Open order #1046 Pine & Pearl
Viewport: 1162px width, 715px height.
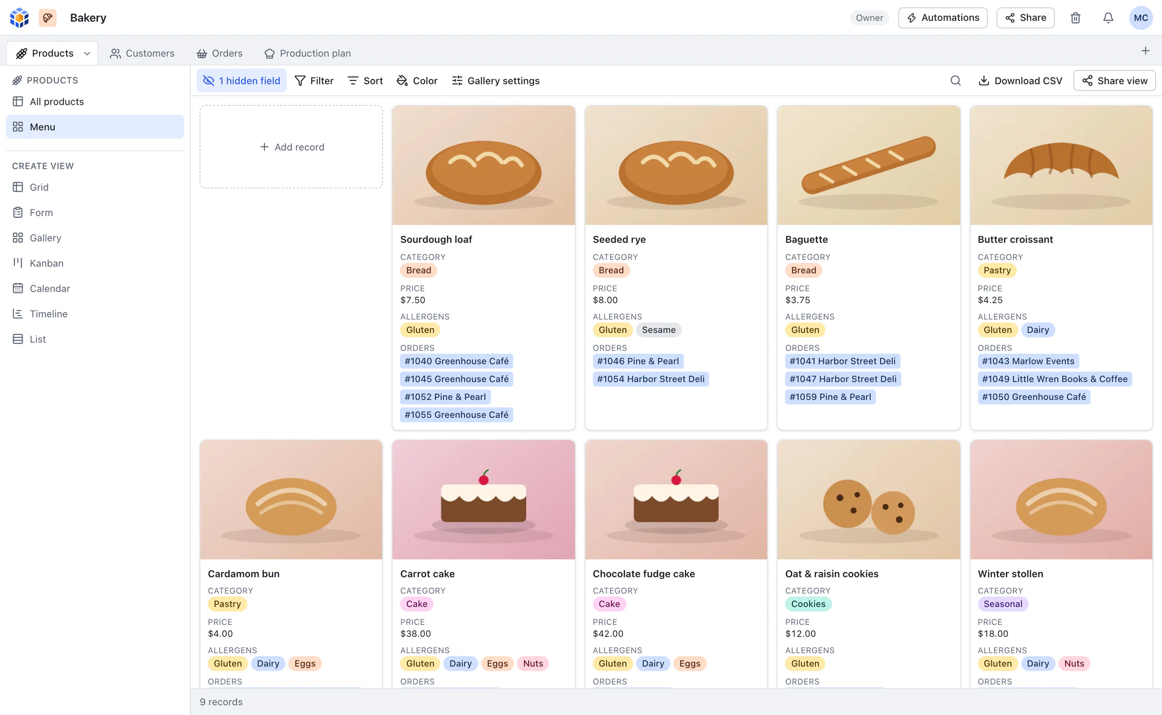pyautogui.click(x=638, y=361)
